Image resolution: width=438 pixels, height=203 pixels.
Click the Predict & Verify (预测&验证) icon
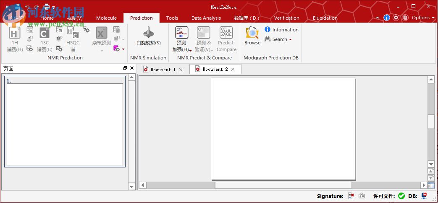pyautogui.click(x=203, y=33)
